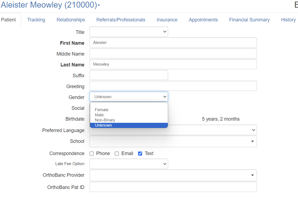Screen dimensions: 298x209
Task: View the Appointments tab
Action: click(203, 20)
